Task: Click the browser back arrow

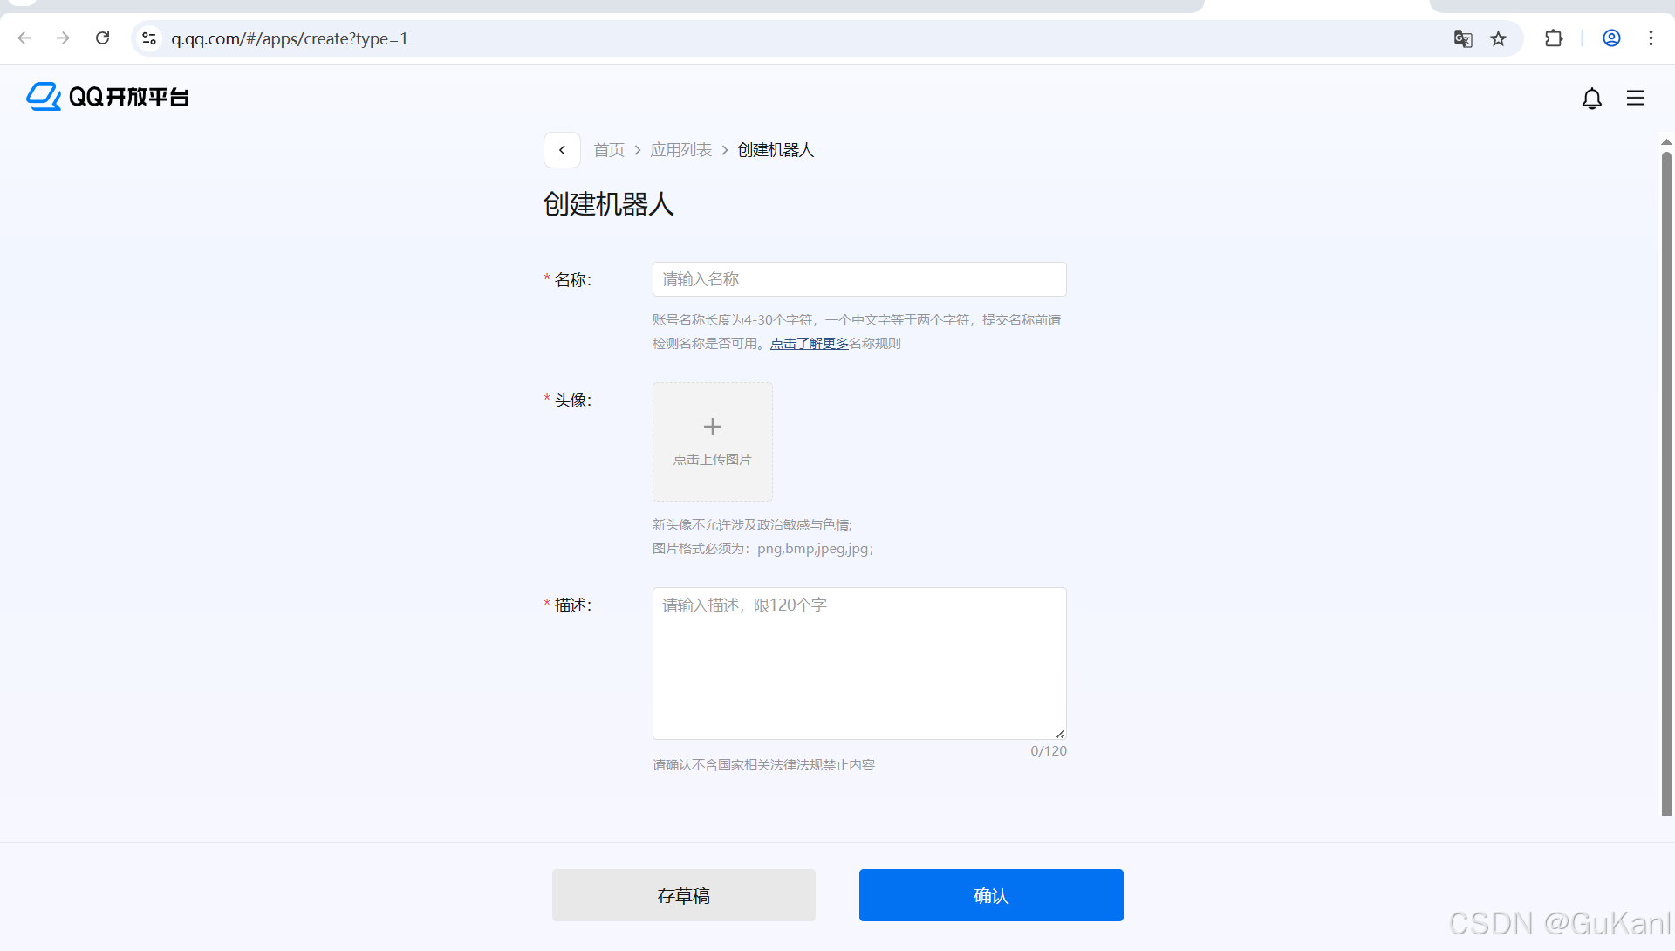Action: (x=24, y=38)
